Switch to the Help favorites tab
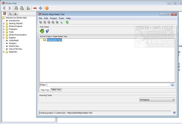This screenshot has height=124, width=182. tap(16, 14)
